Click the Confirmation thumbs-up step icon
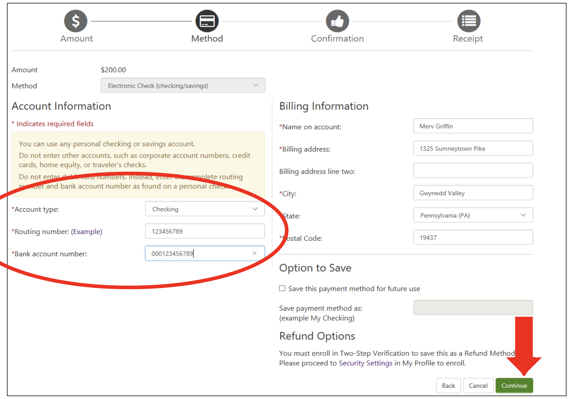 pyautogui.click(x=337, y=20)
